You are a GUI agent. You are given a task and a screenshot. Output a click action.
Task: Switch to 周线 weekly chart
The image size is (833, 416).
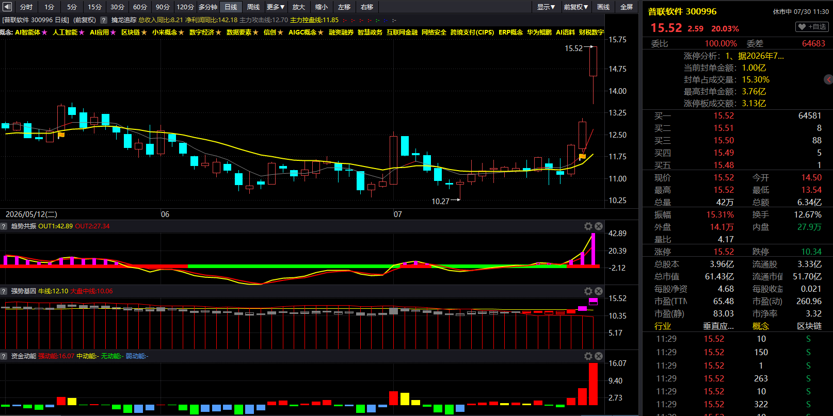[x=253, y=7]
